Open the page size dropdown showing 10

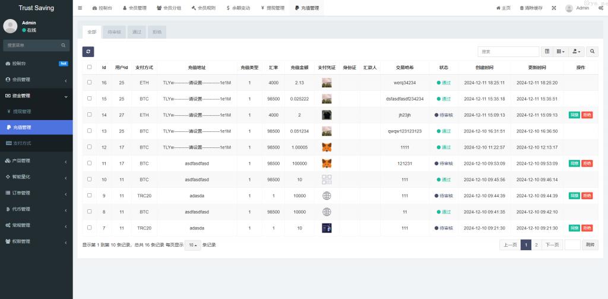tap(192, 245)
